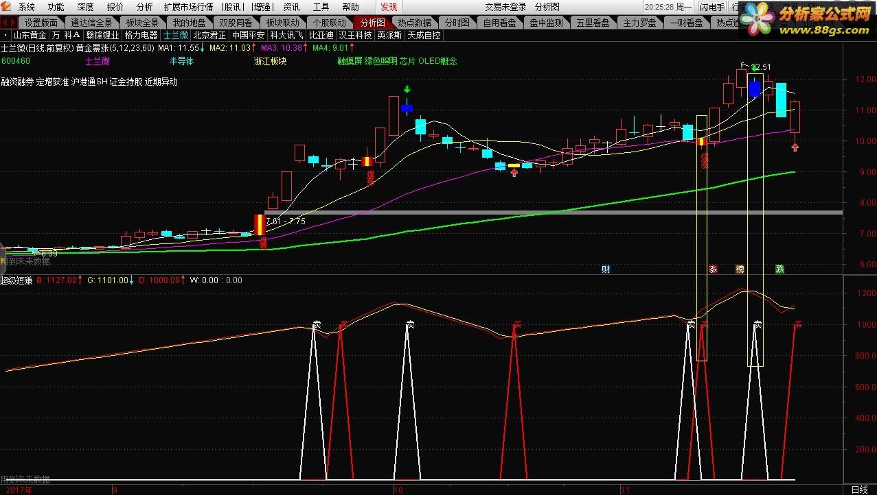Viewport: 877px width, 495px height.
Task: Click the right tab-scroll arrow before 设置版面
Action: (x=12, y=23)
